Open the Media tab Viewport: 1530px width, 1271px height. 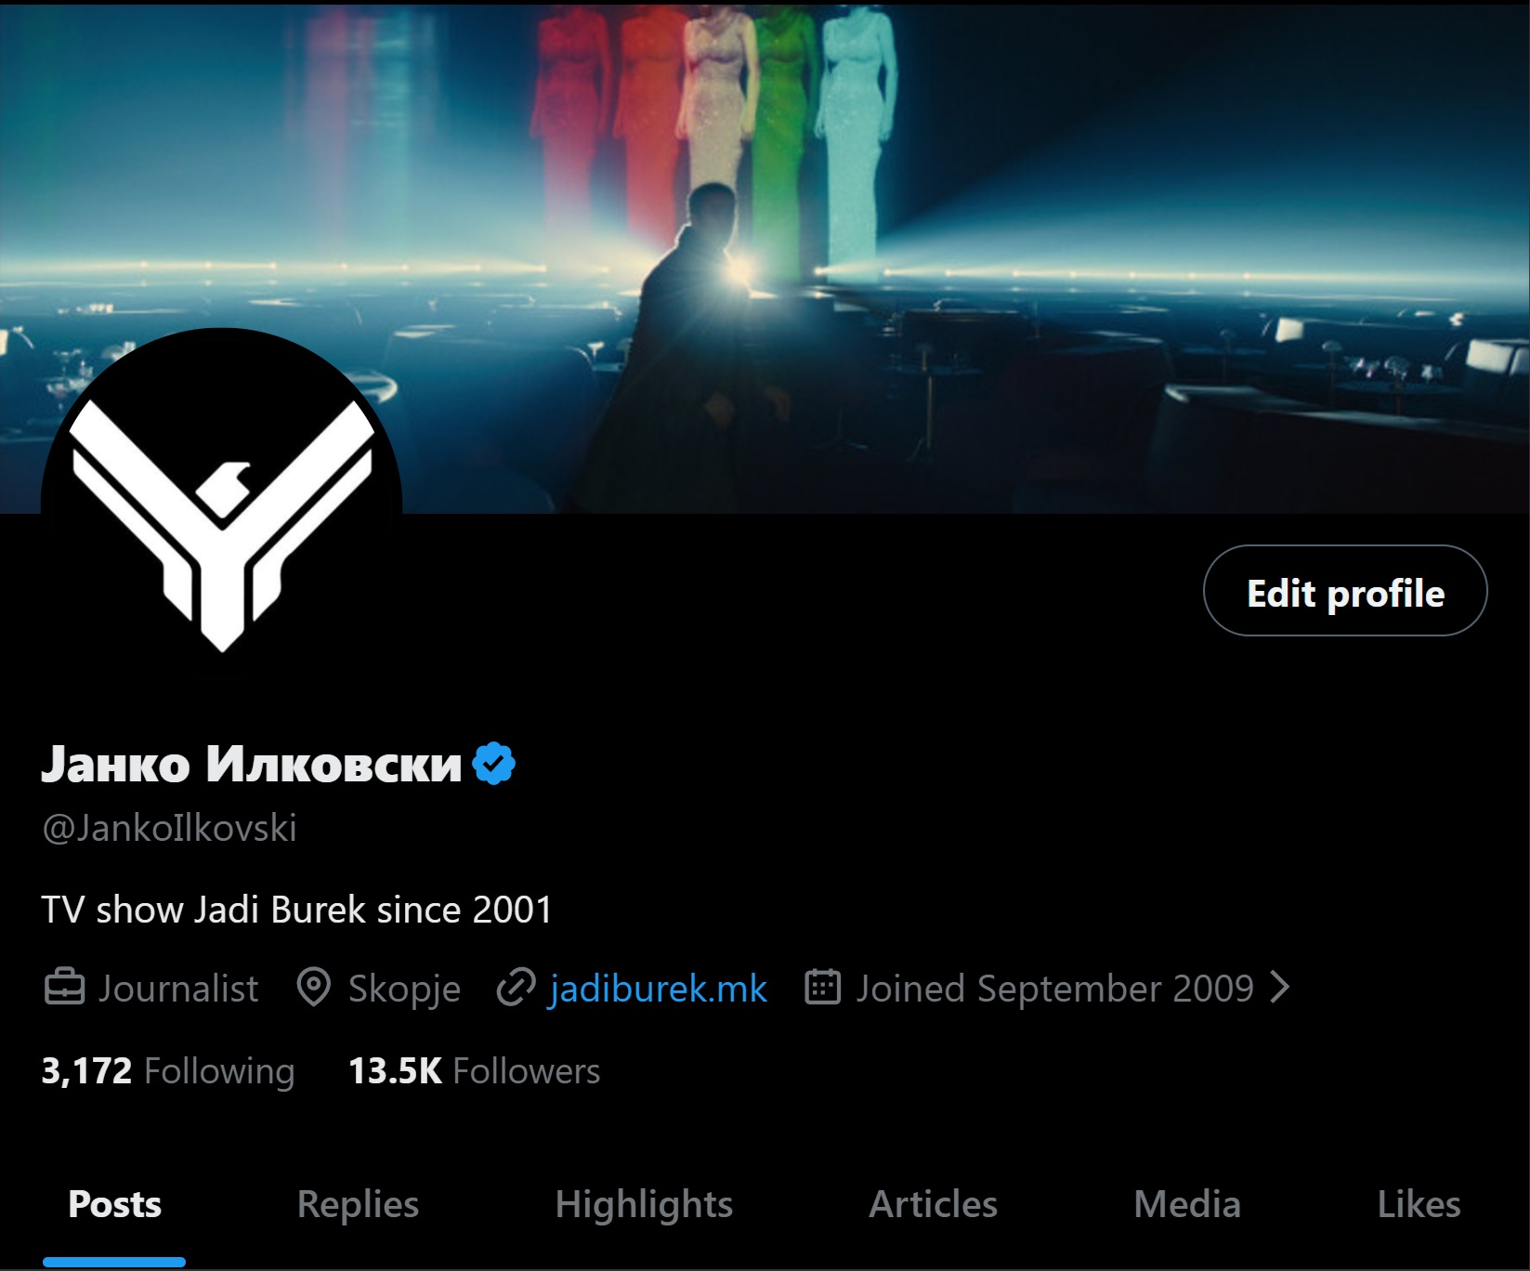coord(1187,1204)
